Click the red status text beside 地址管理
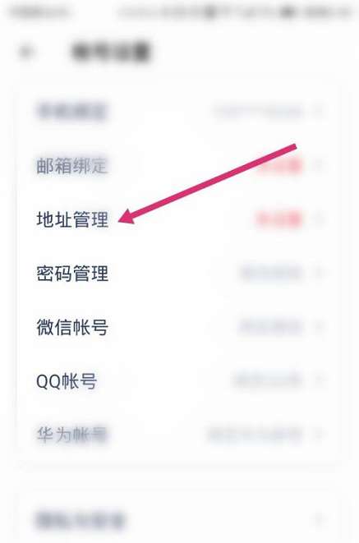Viewport: 359px width, 543px height. coord(279,219)
